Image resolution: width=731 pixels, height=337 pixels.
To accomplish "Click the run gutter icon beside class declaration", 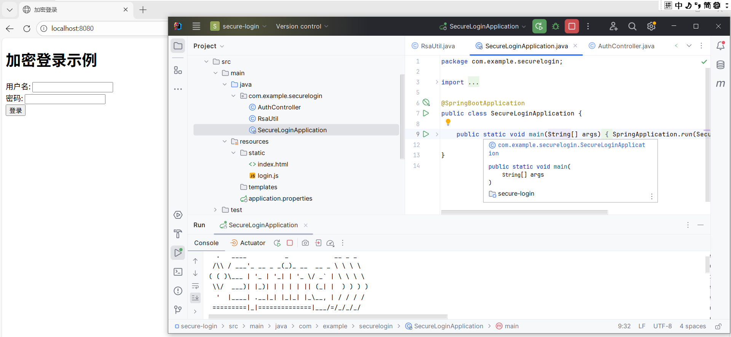I will pyautogui.click(x=426, y=113).
